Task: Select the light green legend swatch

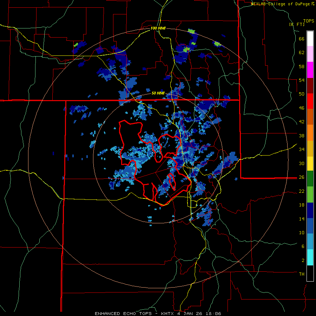Action: 310,195
